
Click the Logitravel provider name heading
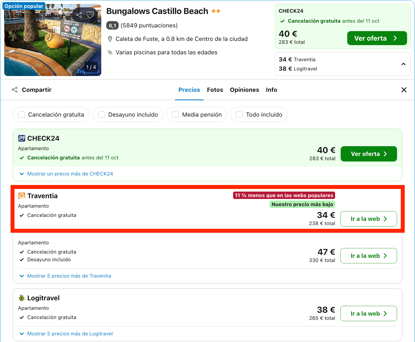(x=44, y=298)
